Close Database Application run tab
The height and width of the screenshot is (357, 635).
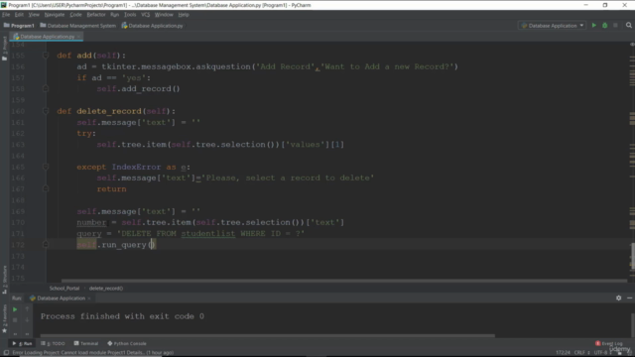pos(89,298)
